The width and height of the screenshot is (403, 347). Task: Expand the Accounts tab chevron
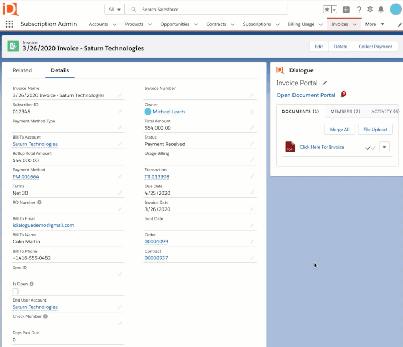[x=115, y=24]
